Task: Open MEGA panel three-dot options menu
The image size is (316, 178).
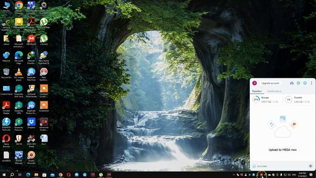Action: click(x=312, y=83)
